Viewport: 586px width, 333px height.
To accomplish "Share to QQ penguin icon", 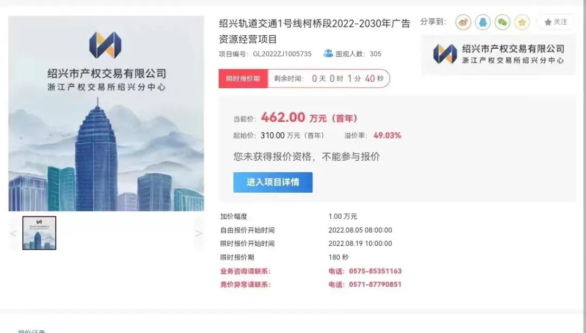I will [x=483, y=22].
